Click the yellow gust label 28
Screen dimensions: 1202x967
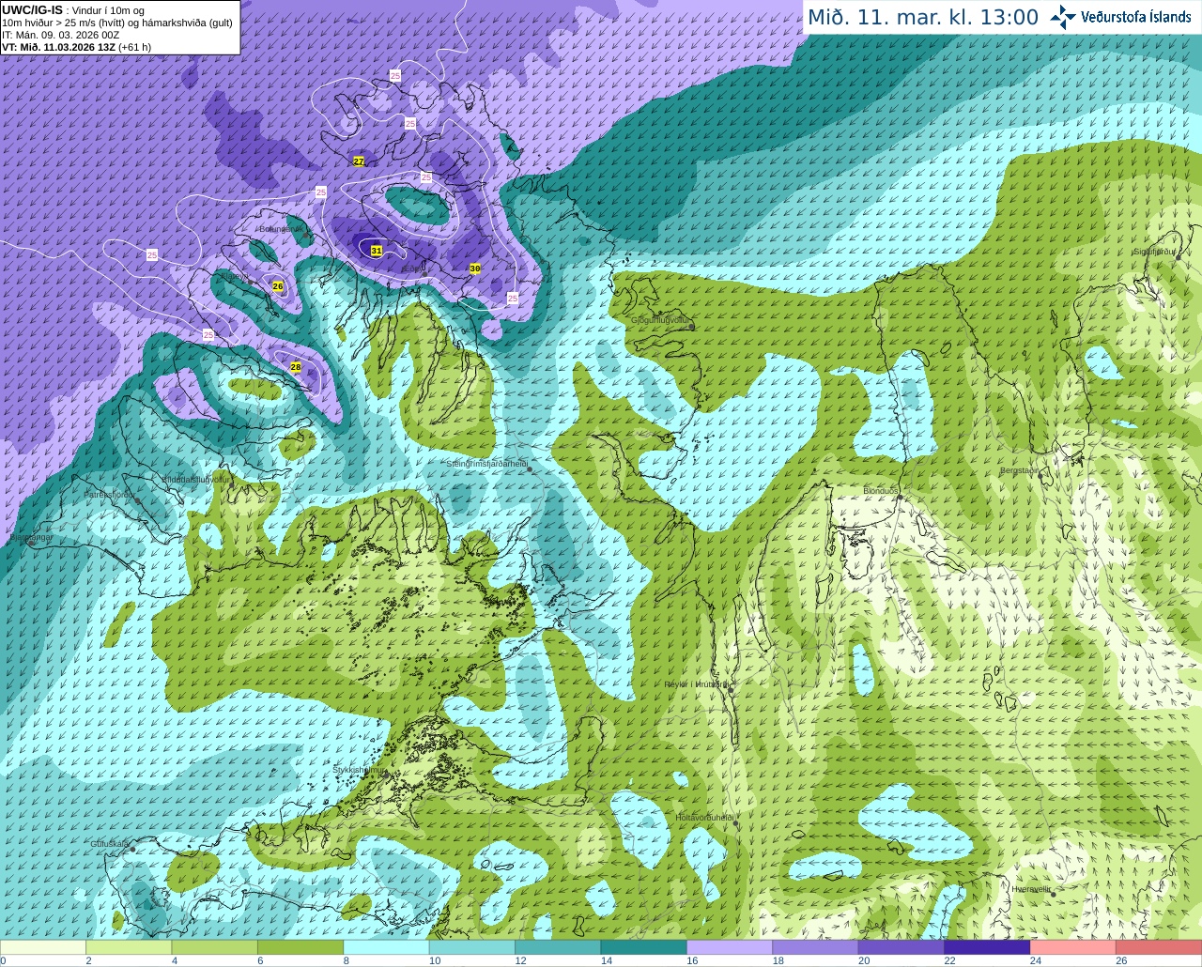click(296, 367)
